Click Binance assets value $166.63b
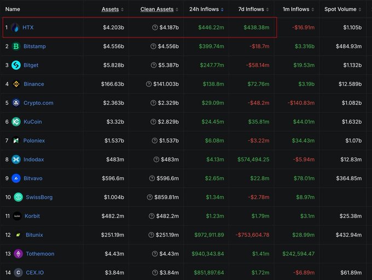 pyautogui.click(x=113, y=84)
